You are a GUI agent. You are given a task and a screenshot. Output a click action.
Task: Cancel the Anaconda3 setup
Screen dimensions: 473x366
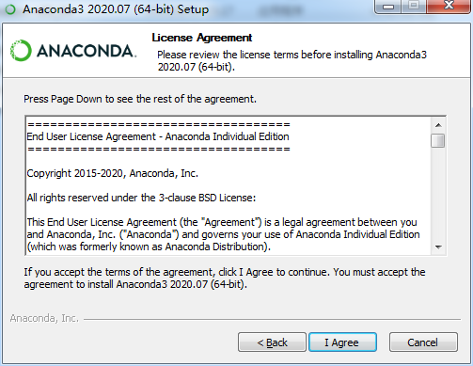[423, 342]
